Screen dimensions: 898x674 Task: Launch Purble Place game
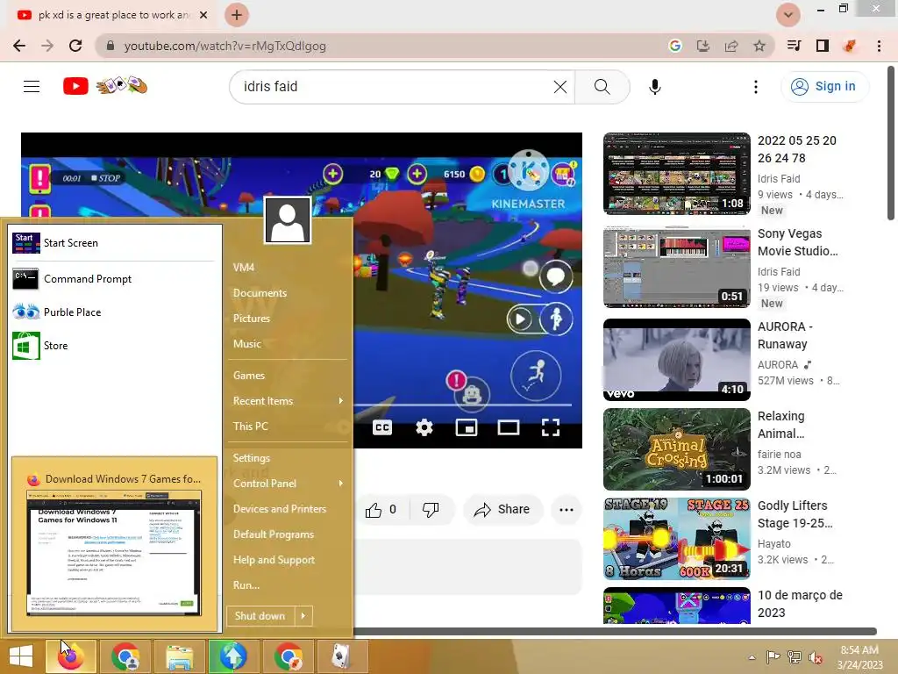point(113,312)
